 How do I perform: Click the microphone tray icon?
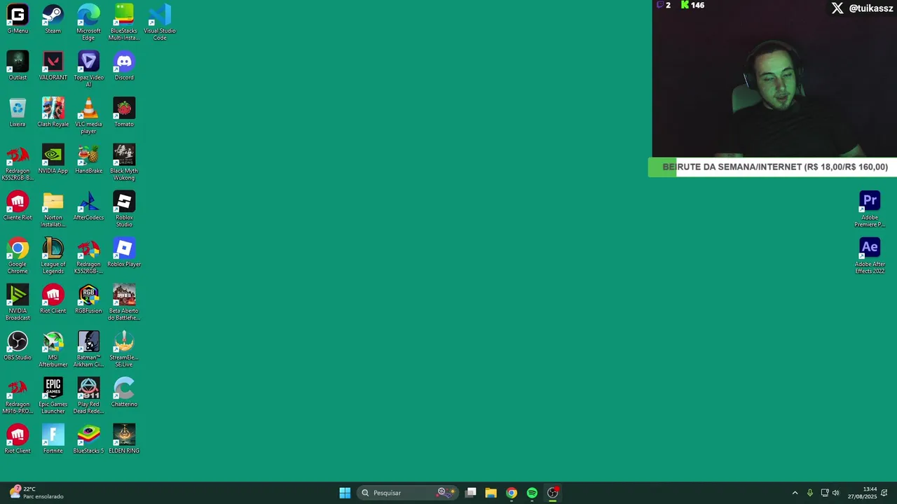pos(810,493)
